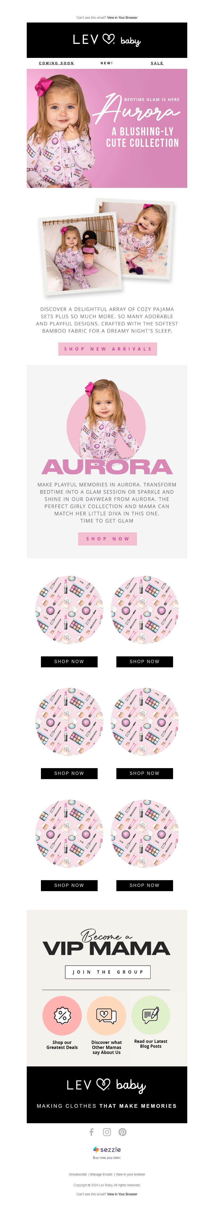Click the Manage Emails link
Viewport: 214px width, 1209px height.
pyautogui.click(x=101, y=1174)
